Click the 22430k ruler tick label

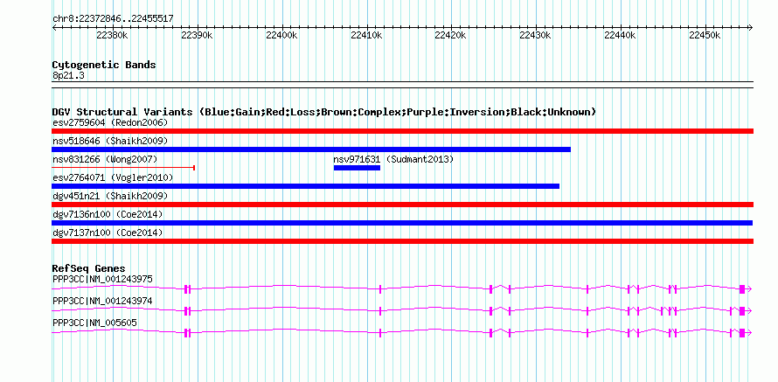[x=535, y=35]
